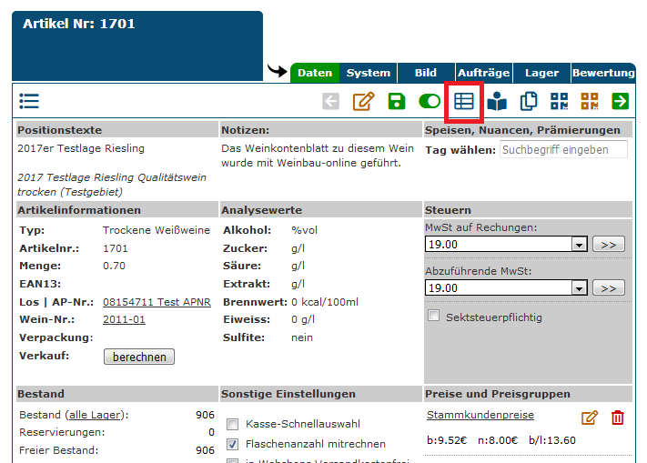Delete the Stammkundenpreise price group
Viewport: 647px width, 463px height.
click(x=618, y=418)
